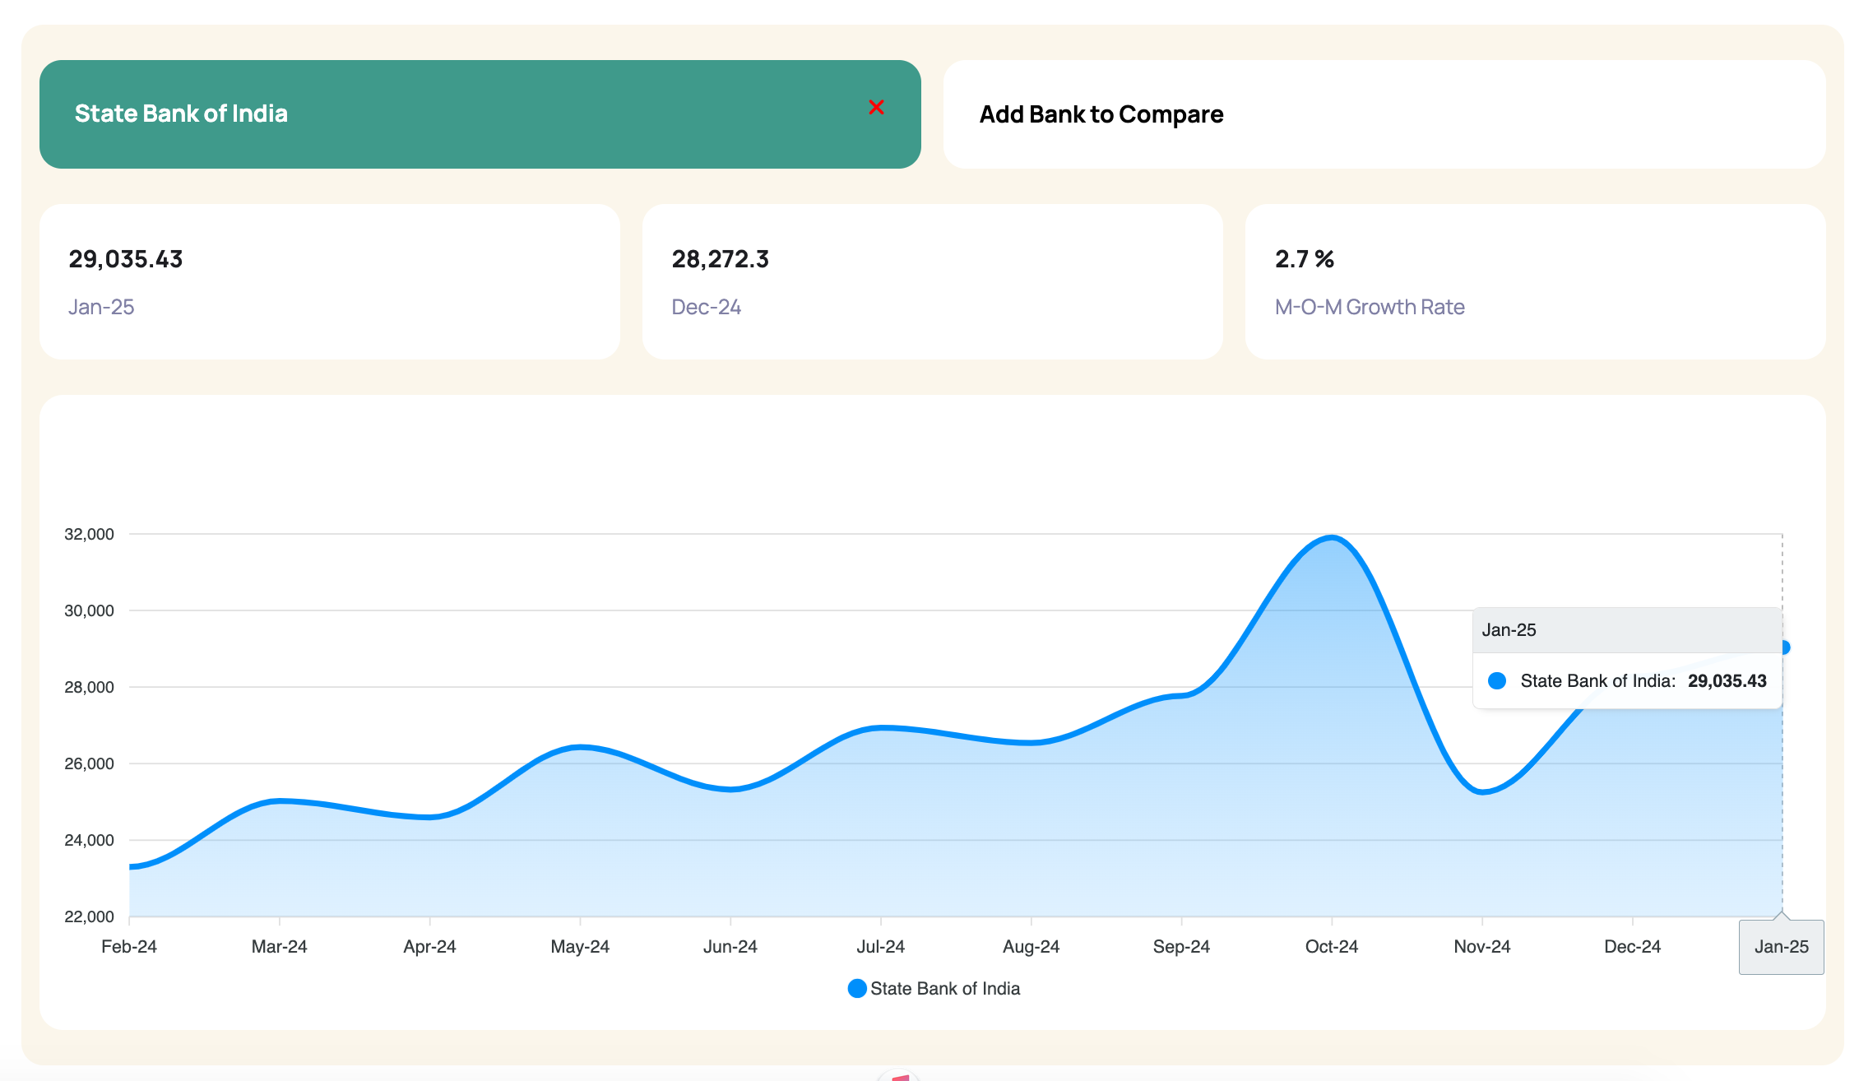Screen dimensions: 1859x1081
Task: Click the 29,035.43 value in tooltip
Action: [x=1727, y=680]
